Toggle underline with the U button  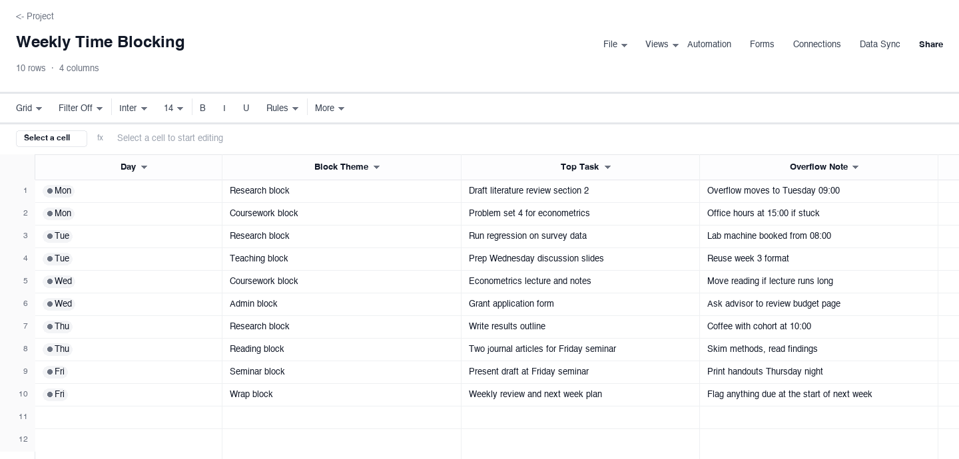[246, 108]
